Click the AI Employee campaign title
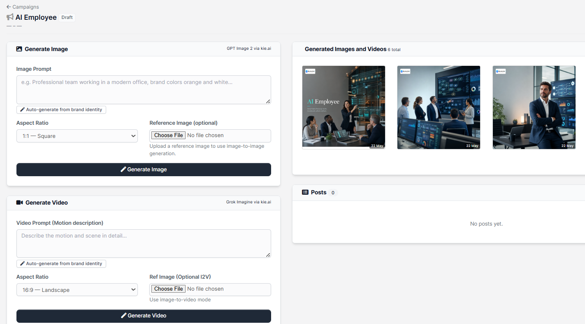 [36, 17]
